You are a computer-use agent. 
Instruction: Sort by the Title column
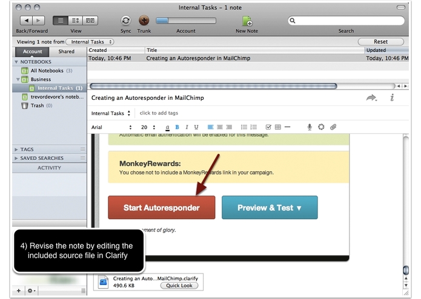(254, 50)
